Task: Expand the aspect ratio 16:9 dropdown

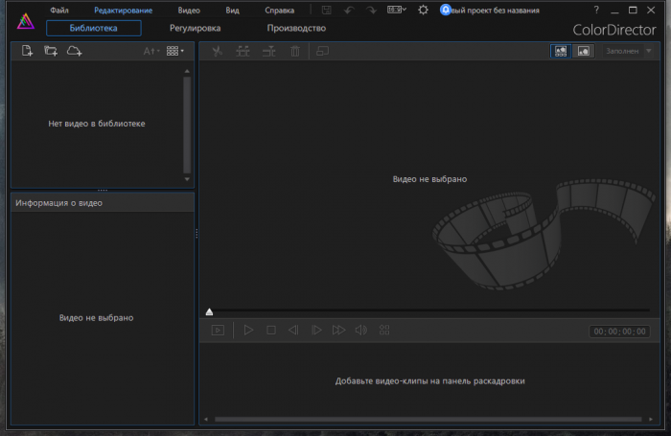Action: click(x=396, y=10)
